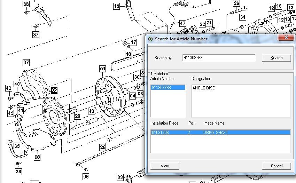Select position label 10 in diagram

(287, 19)
